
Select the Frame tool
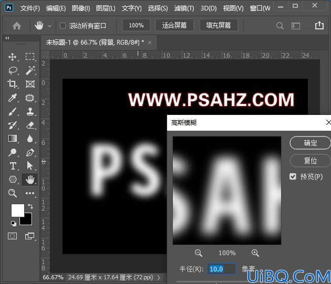pyautogui.click(x=30, y=84)
